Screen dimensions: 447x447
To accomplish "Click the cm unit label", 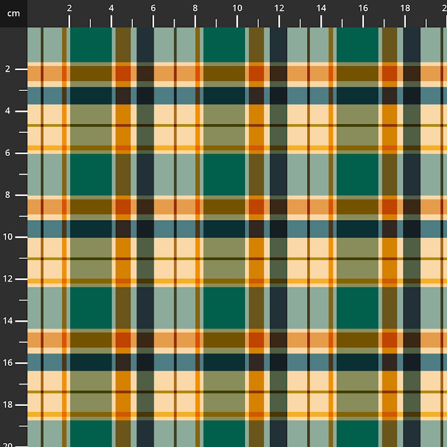I will tap(13, 13).
